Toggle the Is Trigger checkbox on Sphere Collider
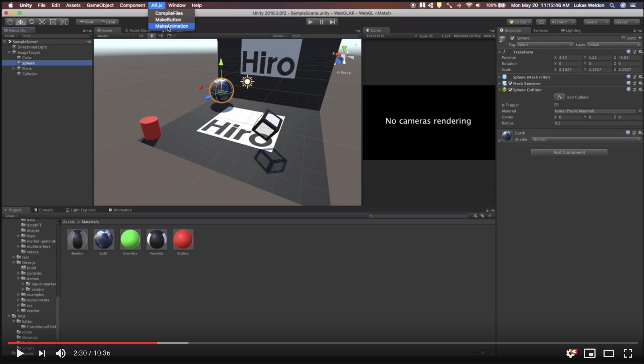The width and height of the screenshot is (644, 364). pos(557,105)
